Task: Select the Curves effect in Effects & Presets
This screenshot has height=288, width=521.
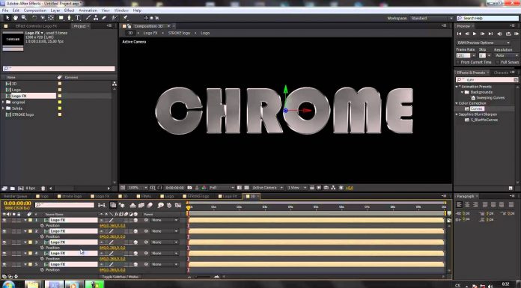Action: coord(477,108)
